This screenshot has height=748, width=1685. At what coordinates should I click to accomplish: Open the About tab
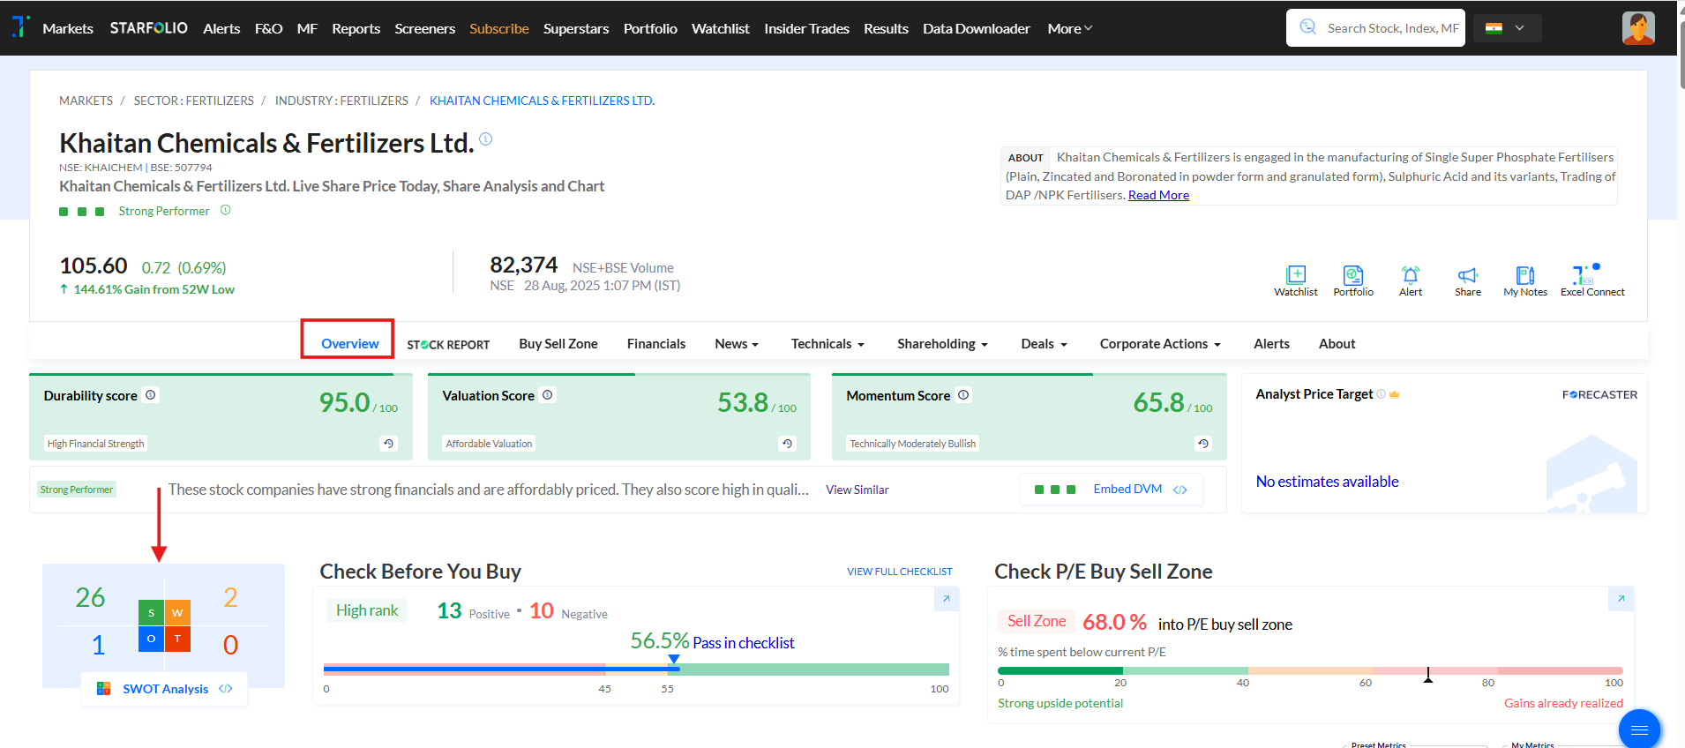pos(1337,344)
